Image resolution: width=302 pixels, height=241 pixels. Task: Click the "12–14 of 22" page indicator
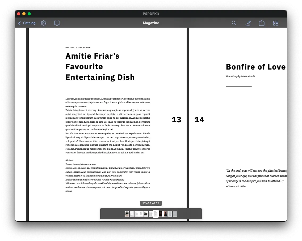tap(151, 203)
